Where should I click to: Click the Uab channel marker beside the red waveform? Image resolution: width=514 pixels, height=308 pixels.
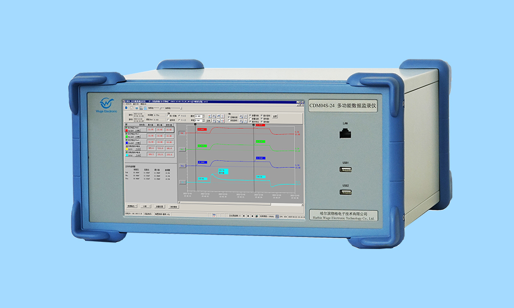[x=182, y=133]
